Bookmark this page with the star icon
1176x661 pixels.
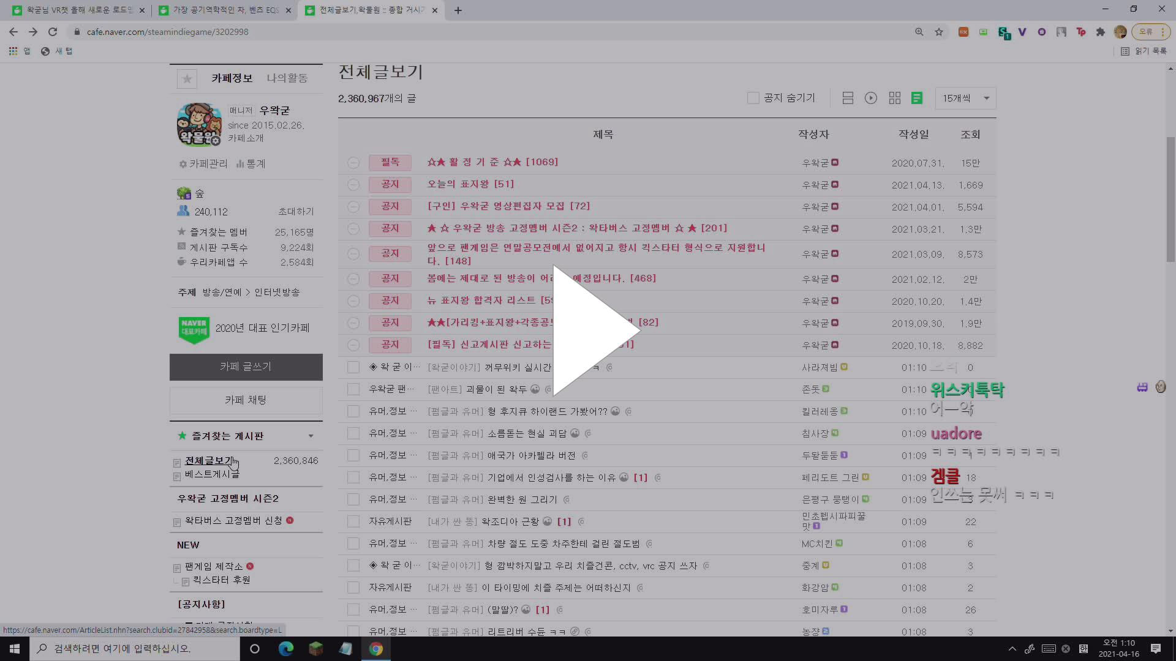point(939,32)
